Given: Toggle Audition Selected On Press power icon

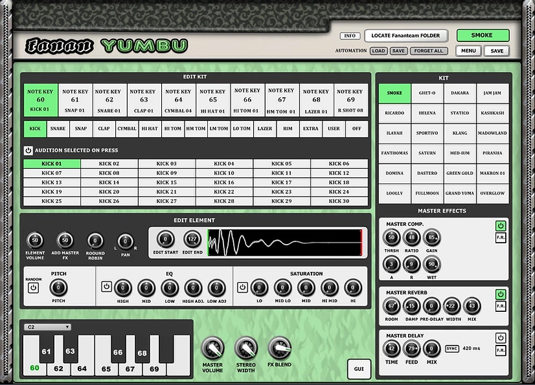Looking at the screenshot, I should coord(28,150).
